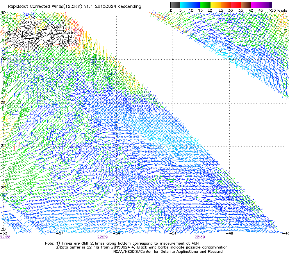Click the latitude label '38'
The height and width of the screenshot is (254, 289).
pos(3,58)
